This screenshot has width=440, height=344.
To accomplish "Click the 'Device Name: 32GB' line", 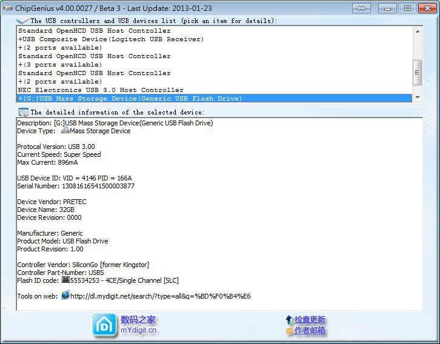I will 45,210.
